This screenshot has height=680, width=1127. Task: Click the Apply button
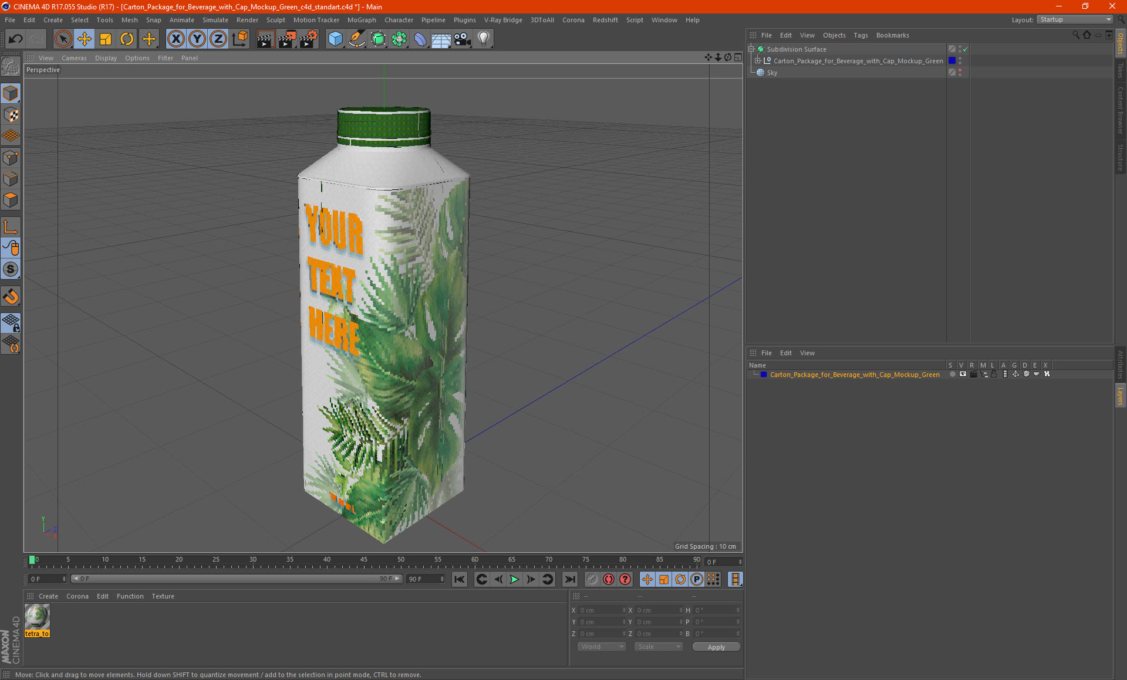716,647
